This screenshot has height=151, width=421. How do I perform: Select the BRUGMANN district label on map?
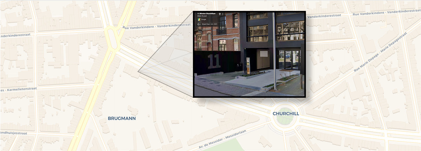click(122, 118)
